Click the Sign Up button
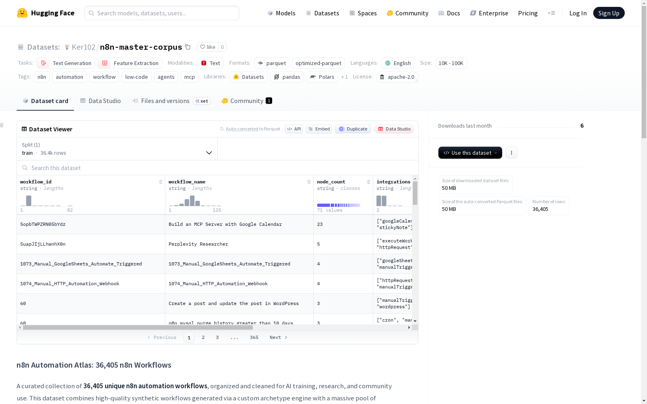647x404 pixels. click(609, 13)
